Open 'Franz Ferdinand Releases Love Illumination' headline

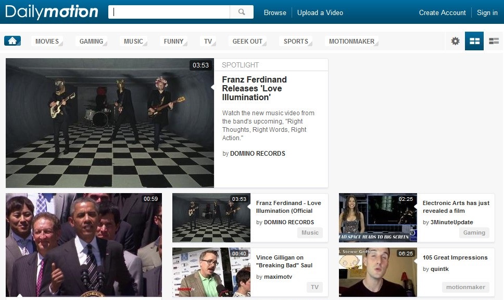(x=254, y=88)
